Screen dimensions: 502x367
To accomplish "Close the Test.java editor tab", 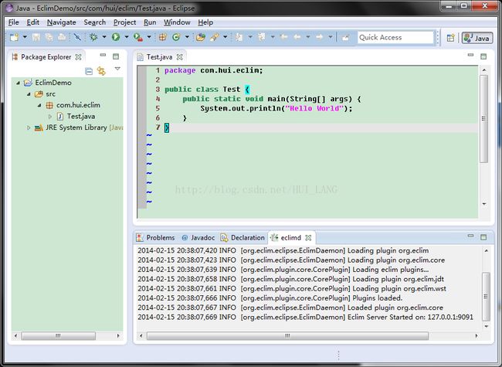I will pyautogui.click(x=180, y=57).
